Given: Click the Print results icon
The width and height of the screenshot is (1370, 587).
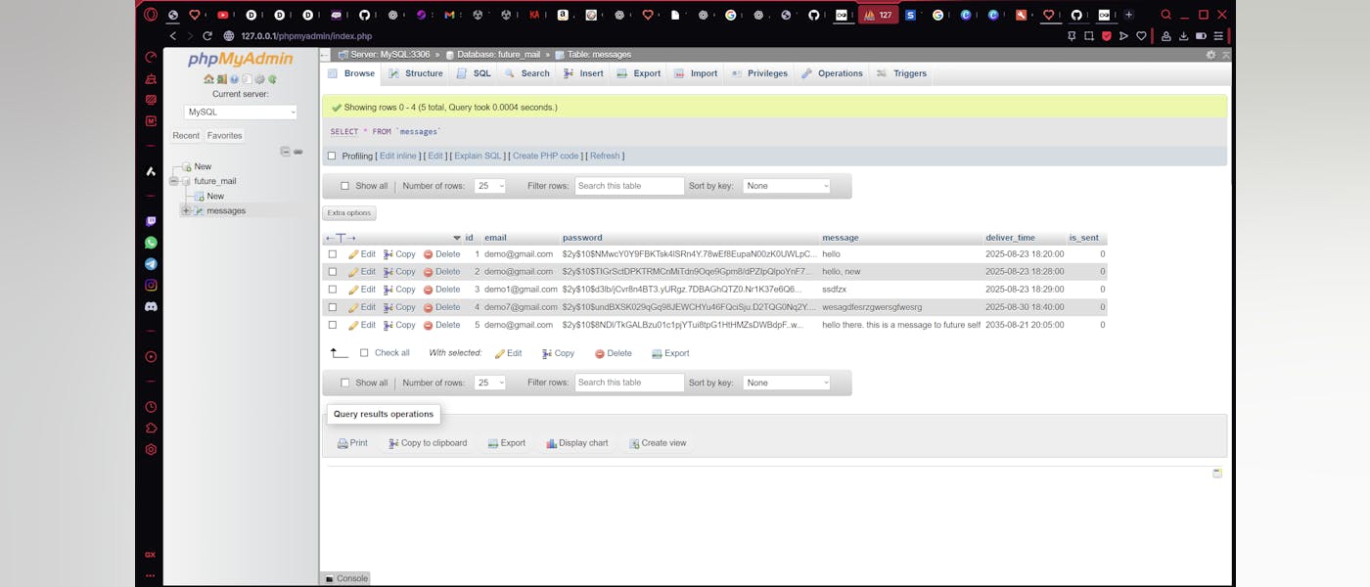Looking at the screenshot, I should 342,443.
